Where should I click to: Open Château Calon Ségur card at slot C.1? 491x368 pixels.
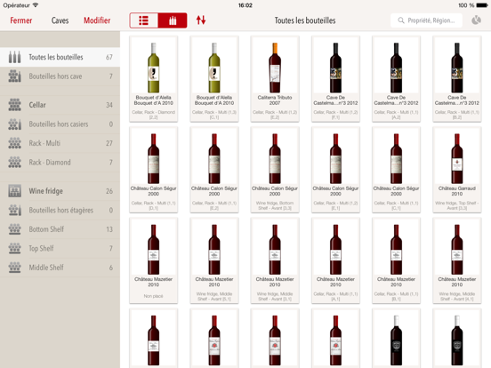point(396,170)
